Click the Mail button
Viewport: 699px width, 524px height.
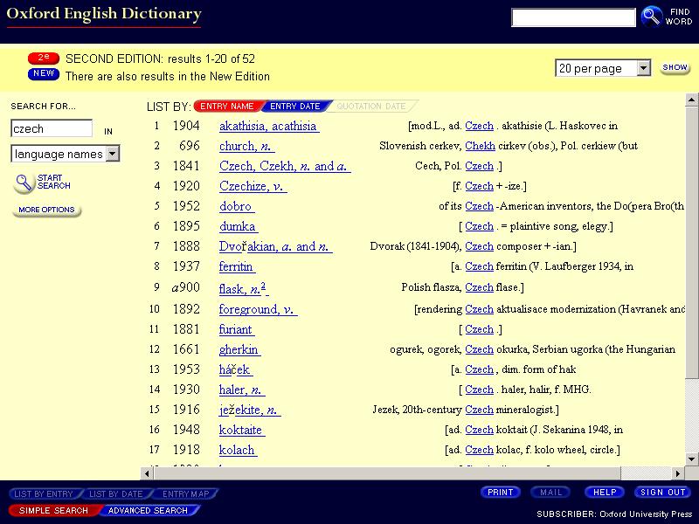point(551,493)
